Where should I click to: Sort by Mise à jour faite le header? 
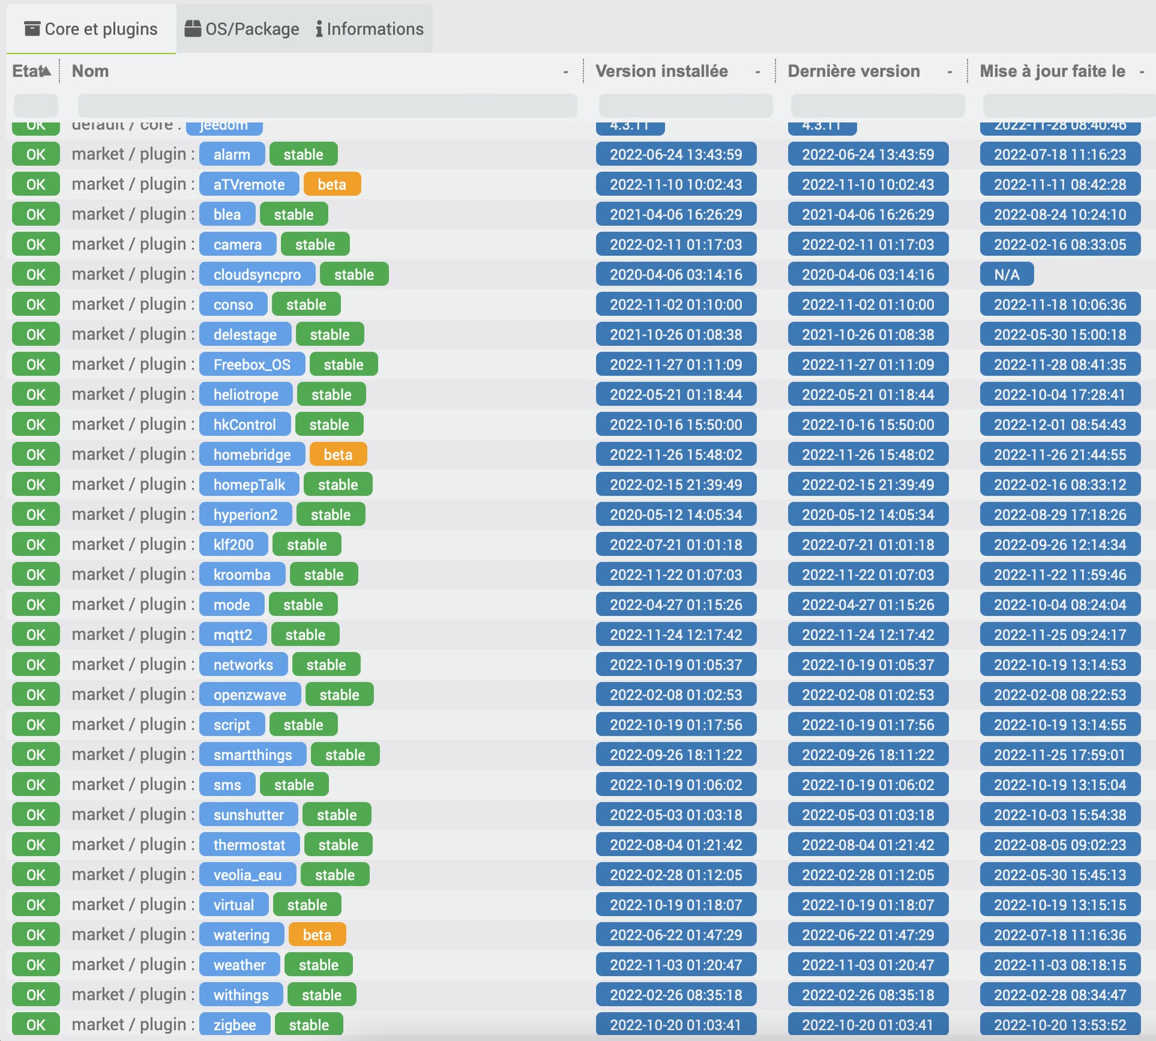pyautogui.click(x=1052, y=71)
